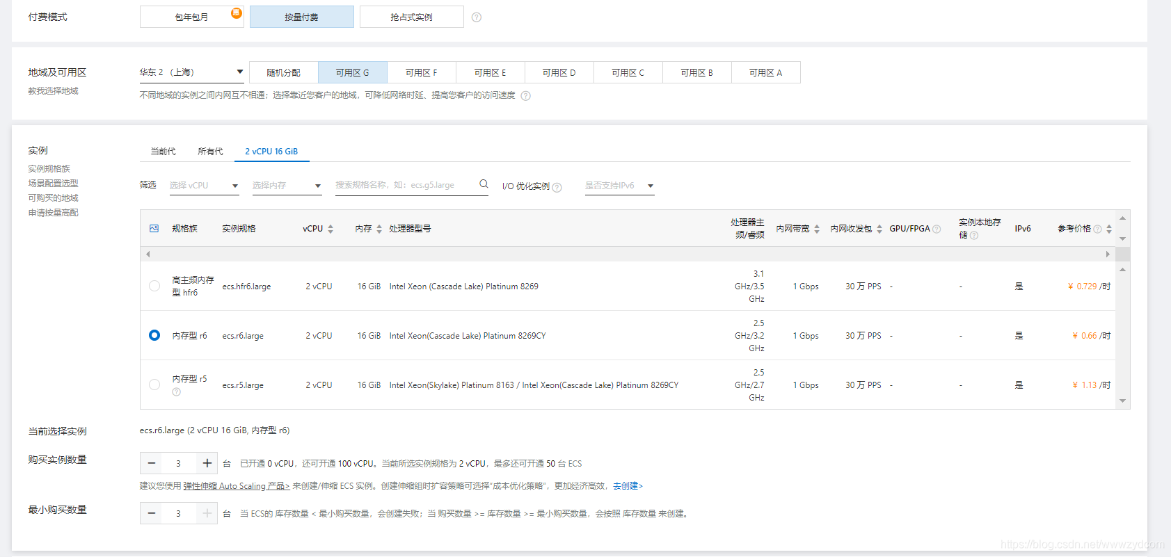
Task: Open help icon after region description text
Action: pos(526,96)
